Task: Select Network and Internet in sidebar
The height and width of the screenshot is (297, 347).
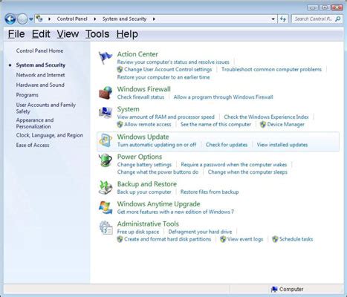Action: point(40,75)
